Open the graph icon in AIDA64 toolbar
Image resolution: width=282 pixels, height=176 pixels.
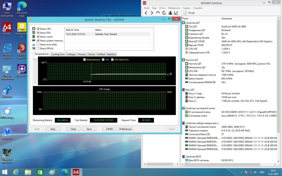[x=176, y=13]
